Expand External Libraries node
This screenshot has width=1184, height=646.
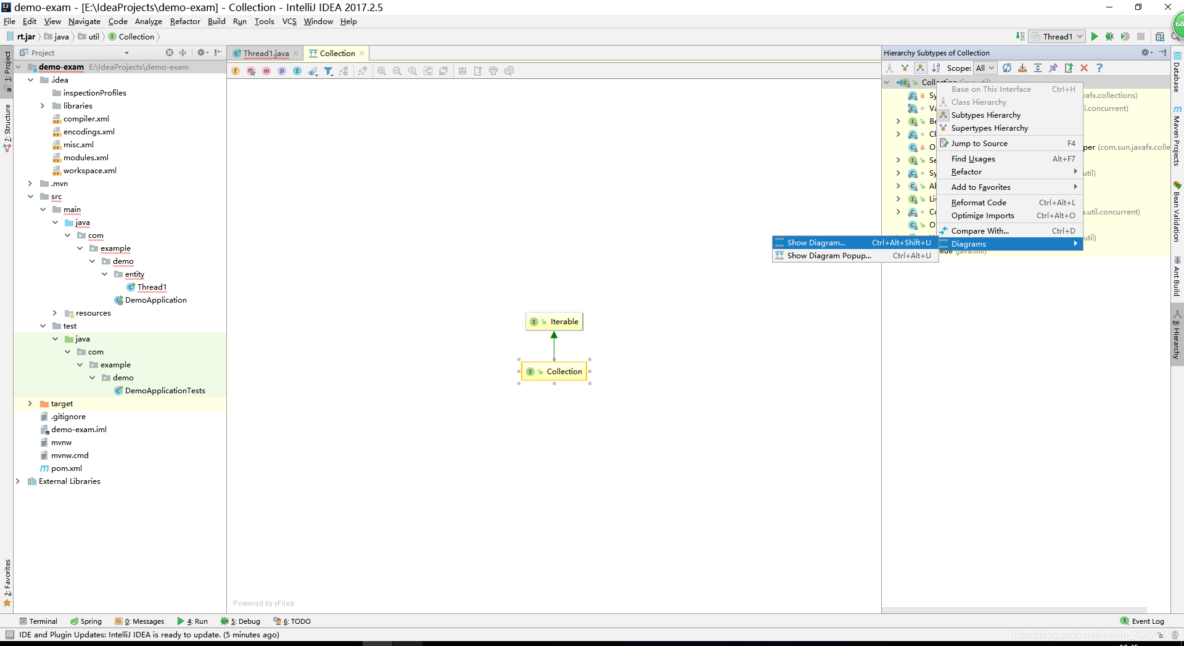point(17,481)
